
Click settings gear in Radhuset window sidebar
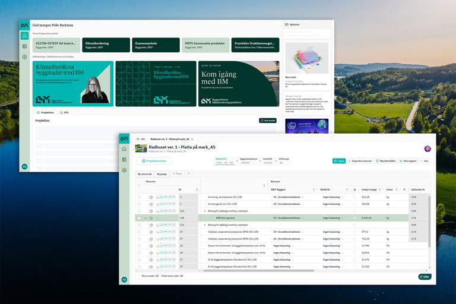(124, 170)
